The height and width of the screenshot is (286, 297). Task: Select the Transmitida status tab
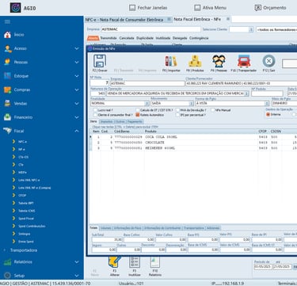tap(109, 38)
